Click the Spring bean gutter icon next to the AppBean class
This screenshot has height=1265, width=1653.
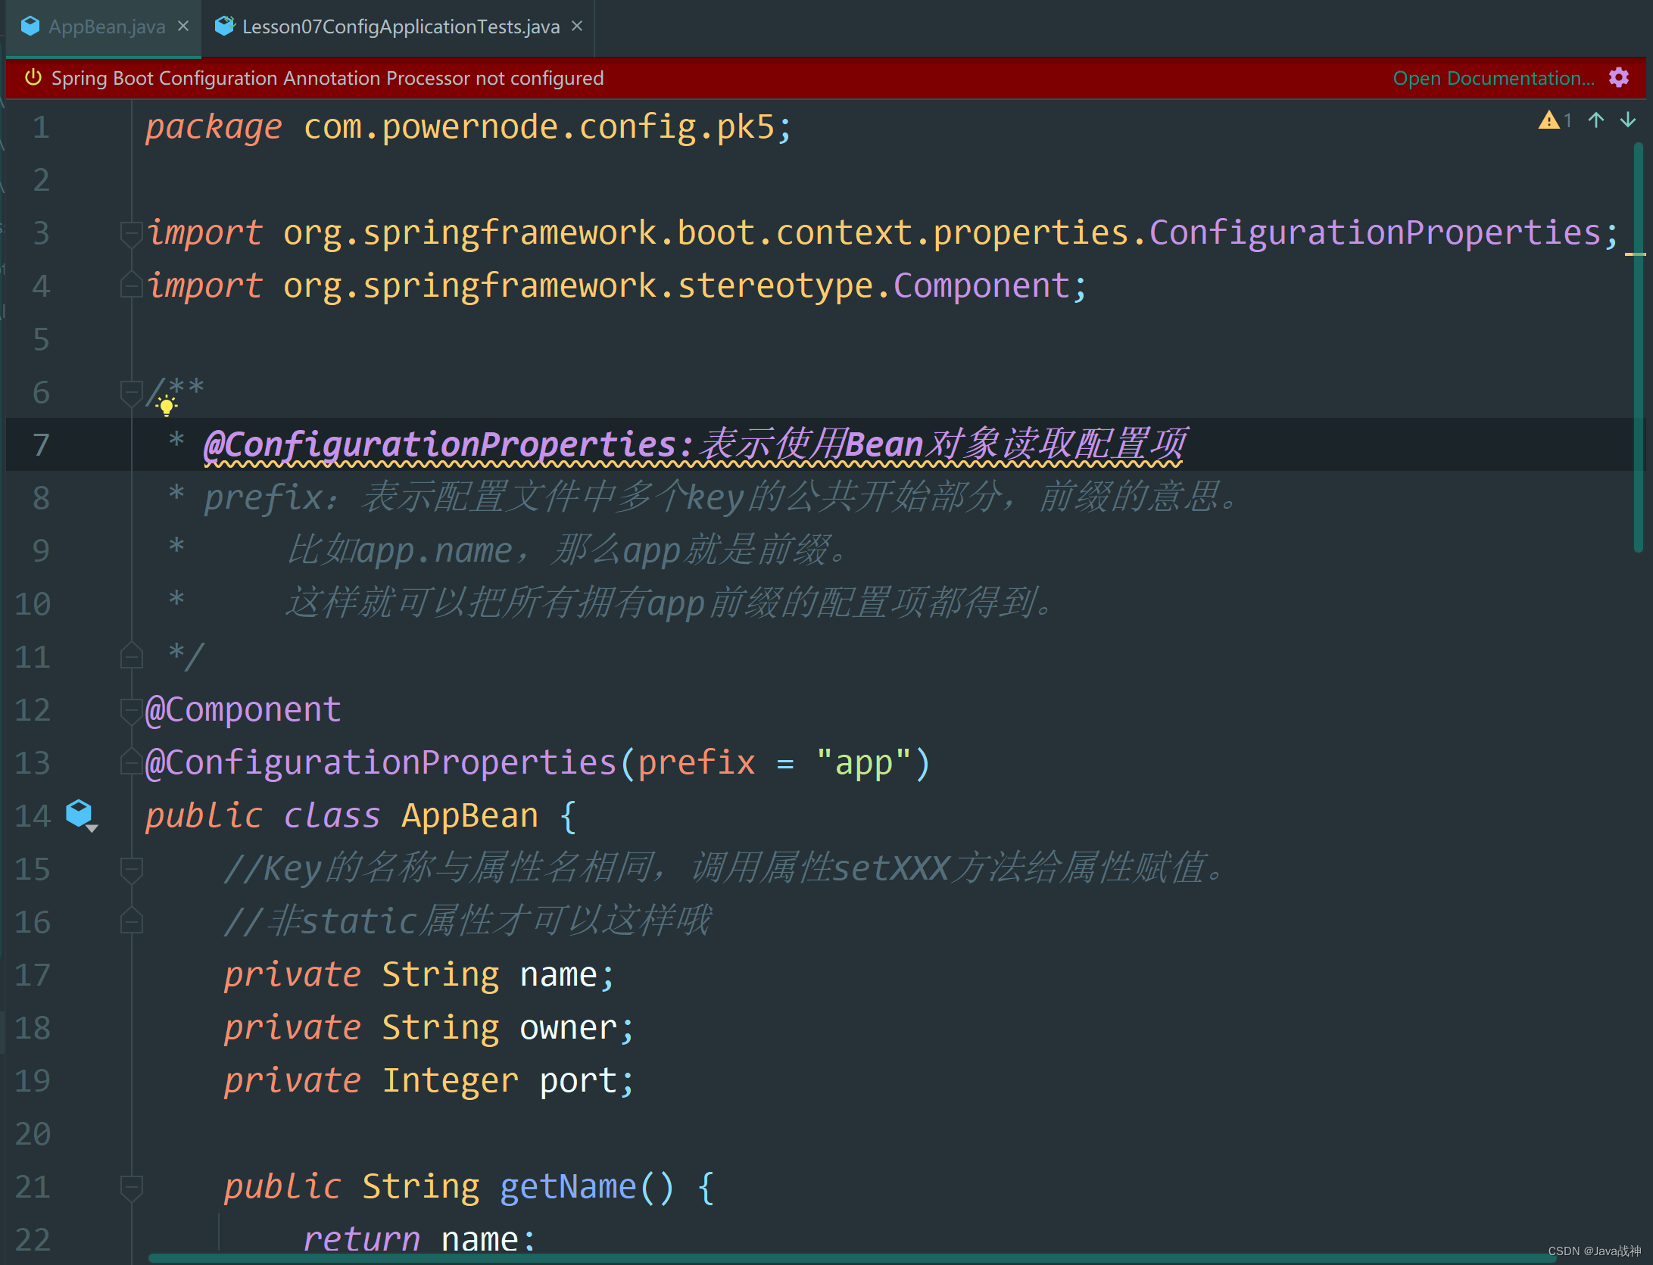click(79, 814)
